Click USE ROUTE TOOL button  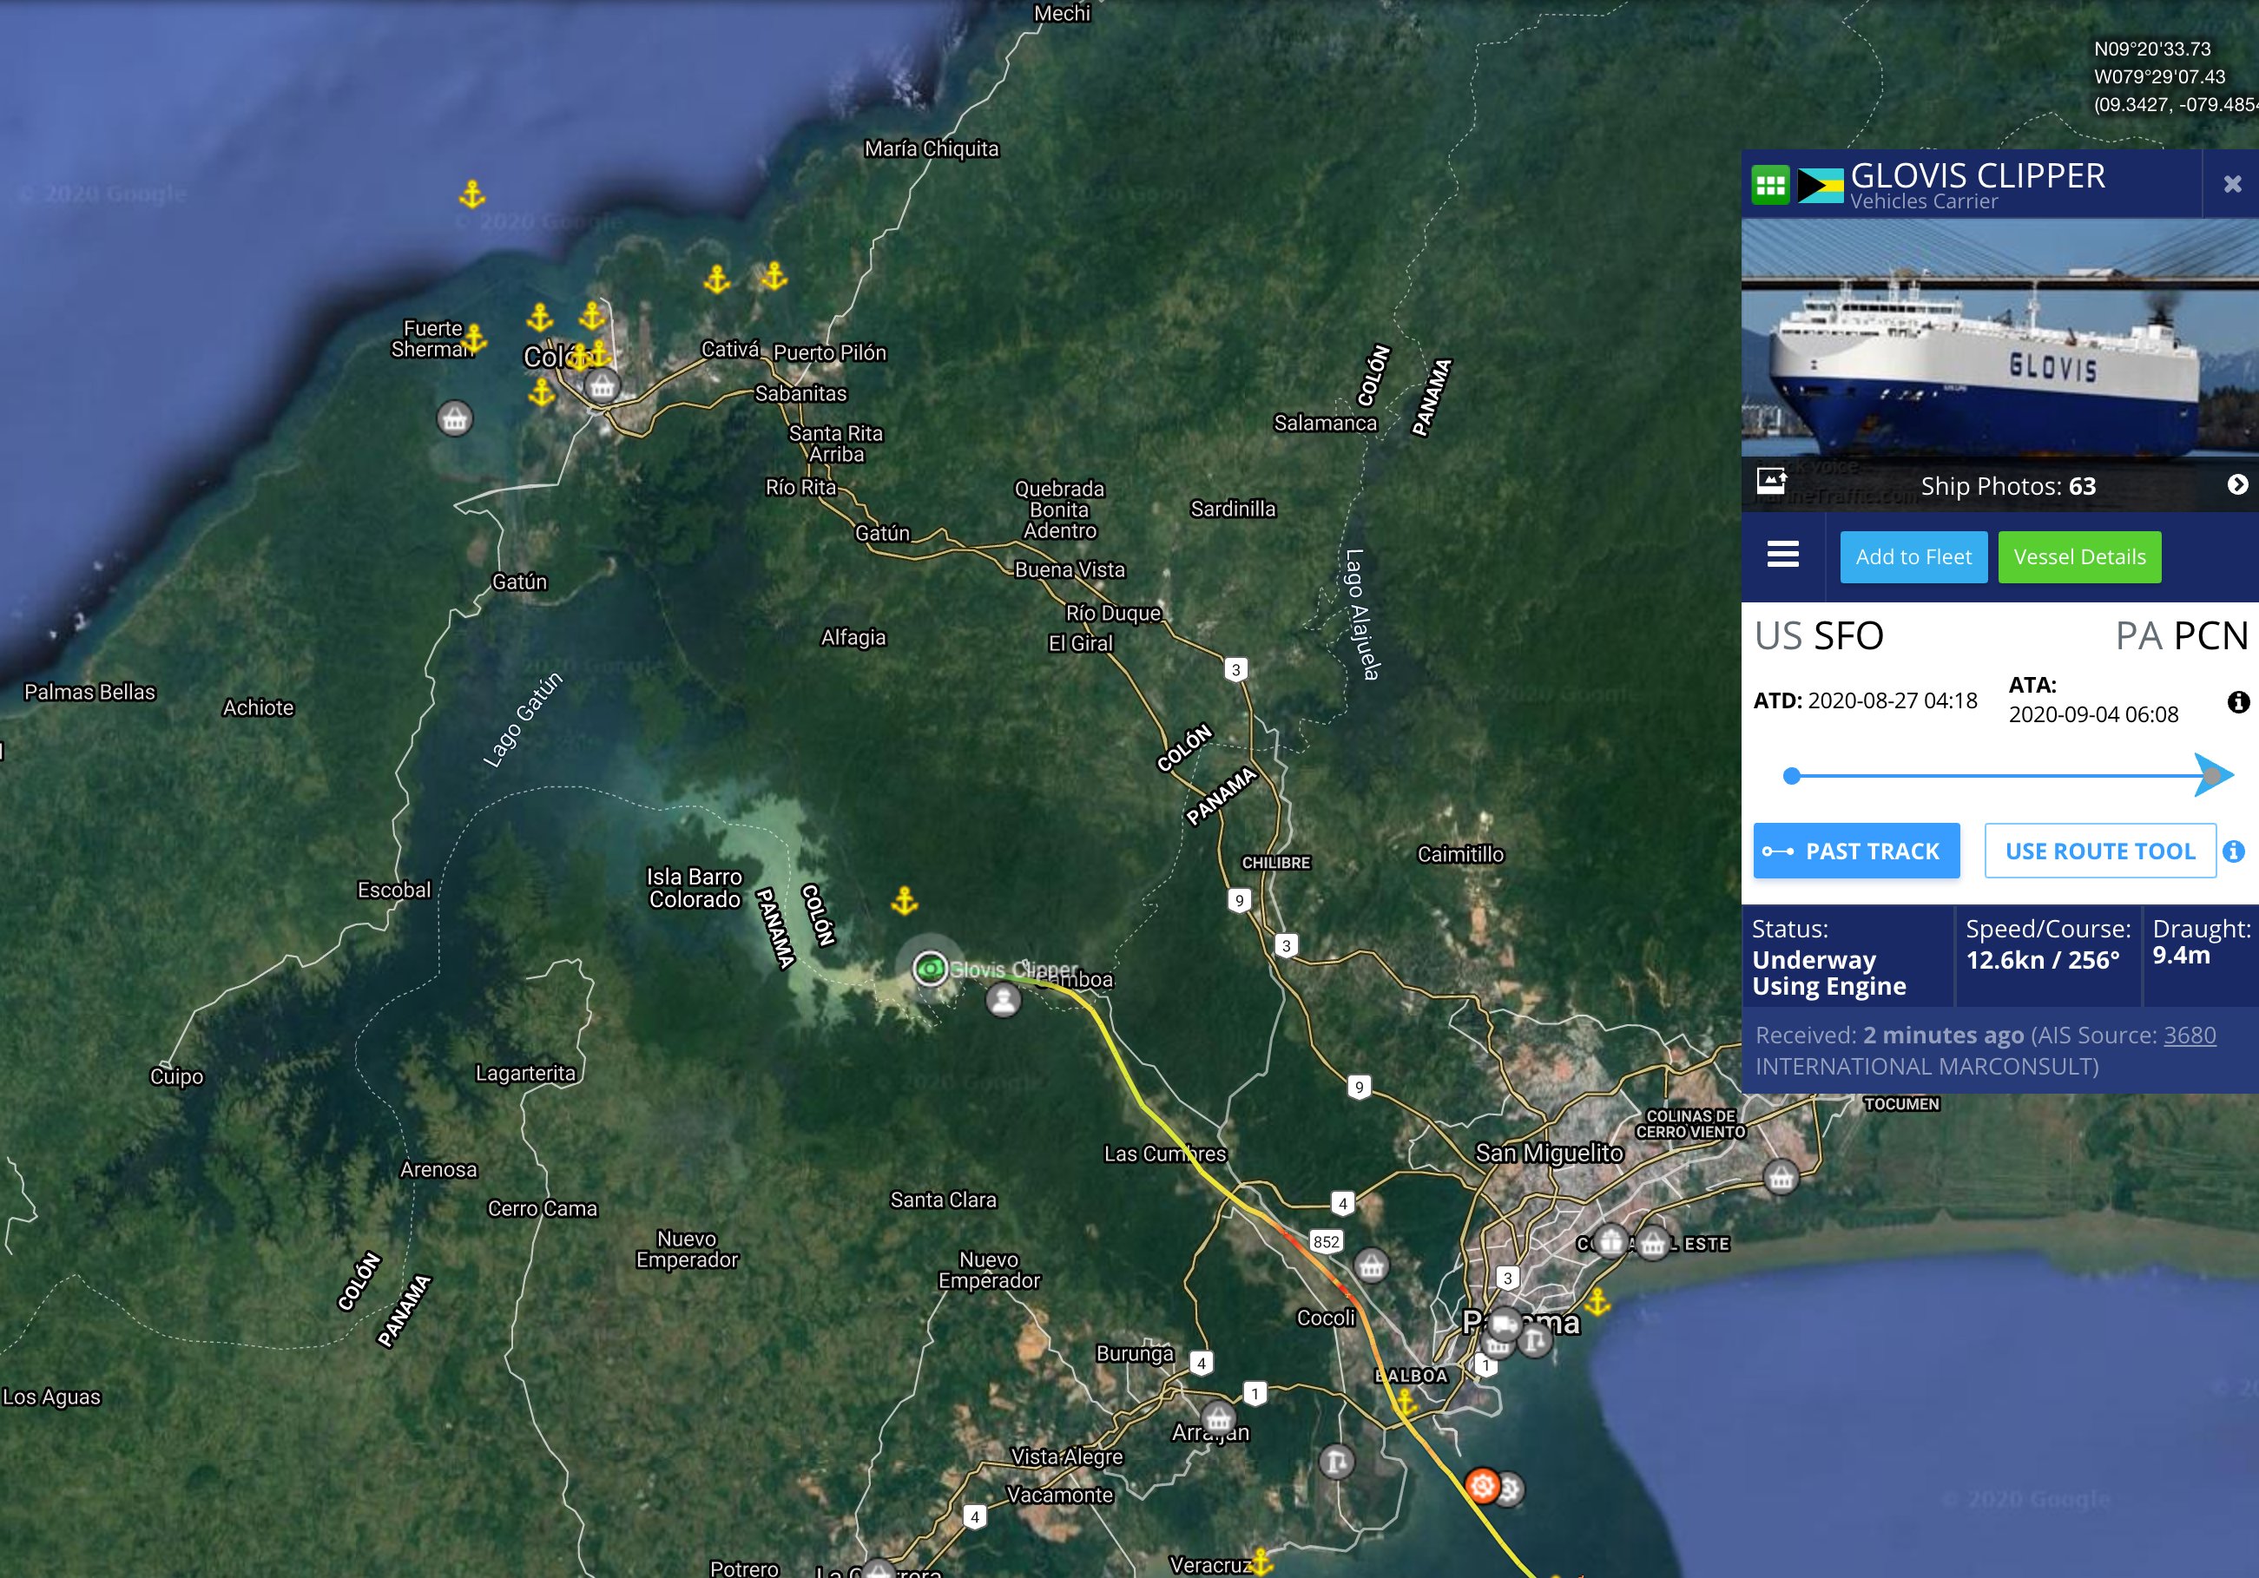tap(2099, 850)
